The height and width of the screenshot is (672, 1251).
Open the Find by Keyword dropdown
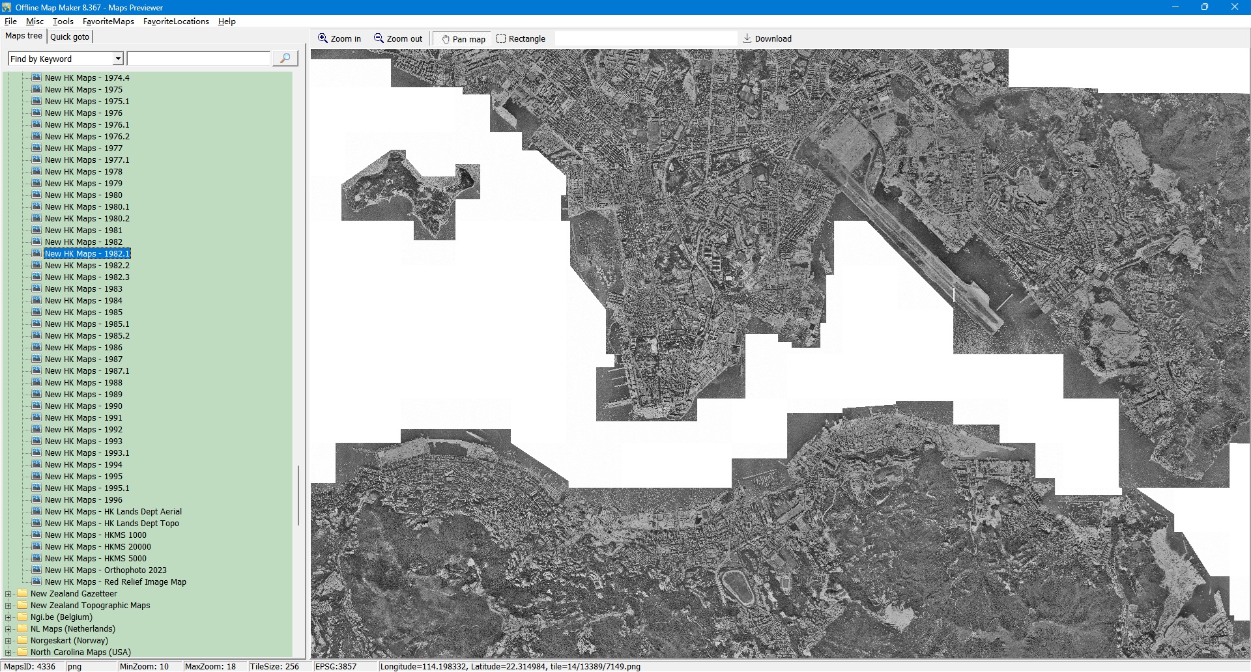coord(118,59)
